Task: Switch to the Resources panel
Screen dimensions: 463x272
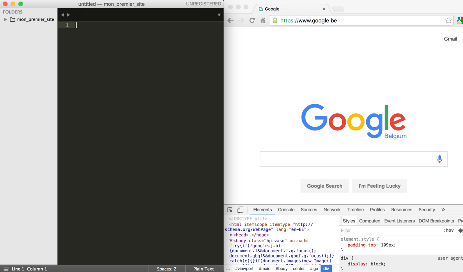Action: coord(401,210)
